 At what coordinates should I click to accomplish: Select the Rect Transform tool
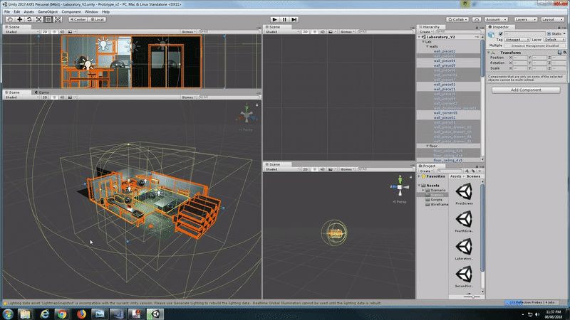[x=48, y=19]
